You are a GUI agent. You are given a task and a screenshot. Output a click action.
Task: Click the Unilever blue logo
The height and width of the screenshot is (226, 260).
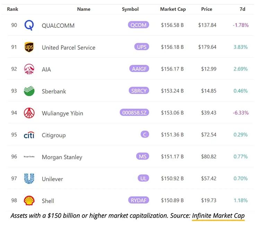(29, 179)
